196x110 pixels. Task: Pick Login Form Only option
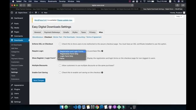[x=72, y=56]
